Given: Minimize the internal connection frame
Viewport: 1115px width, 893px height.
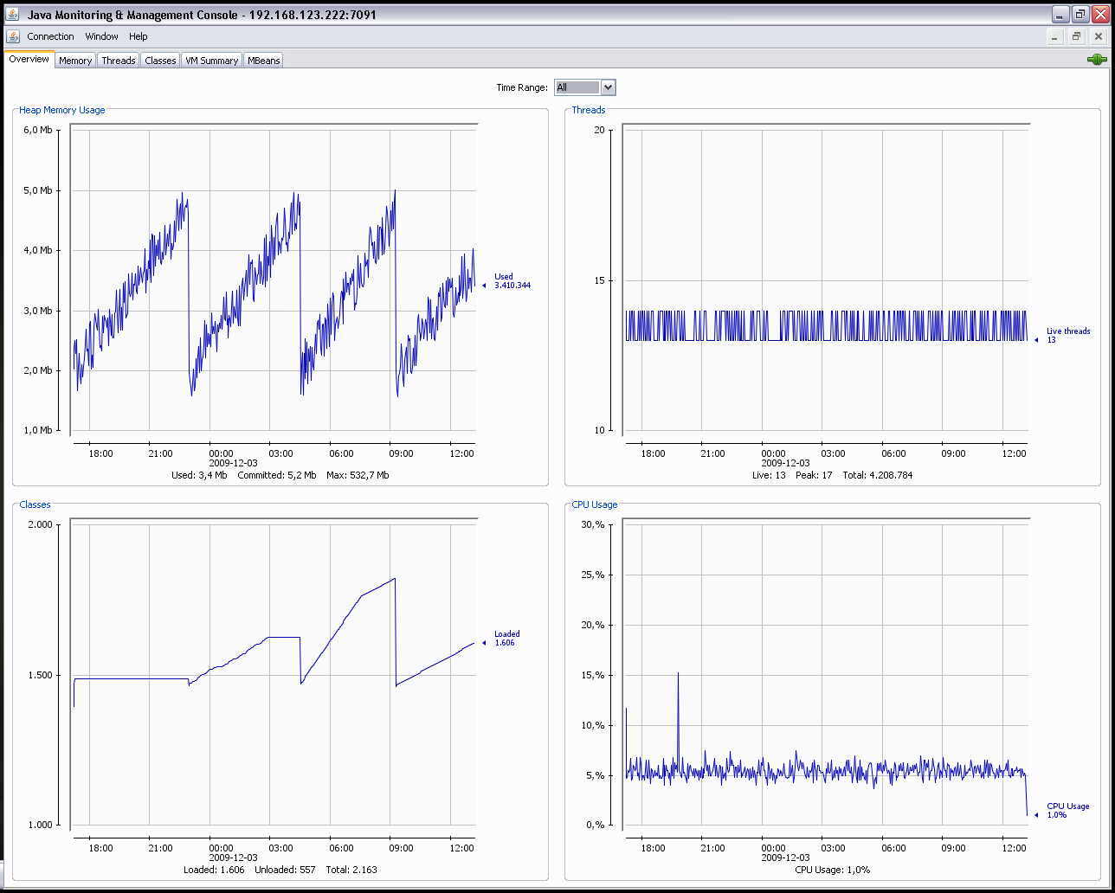Looking at the screenshot, I should [1054, 37].
